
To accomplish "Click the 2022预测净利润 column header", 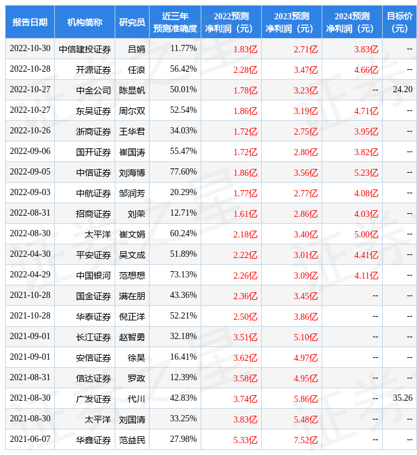I will click(231, 22).
